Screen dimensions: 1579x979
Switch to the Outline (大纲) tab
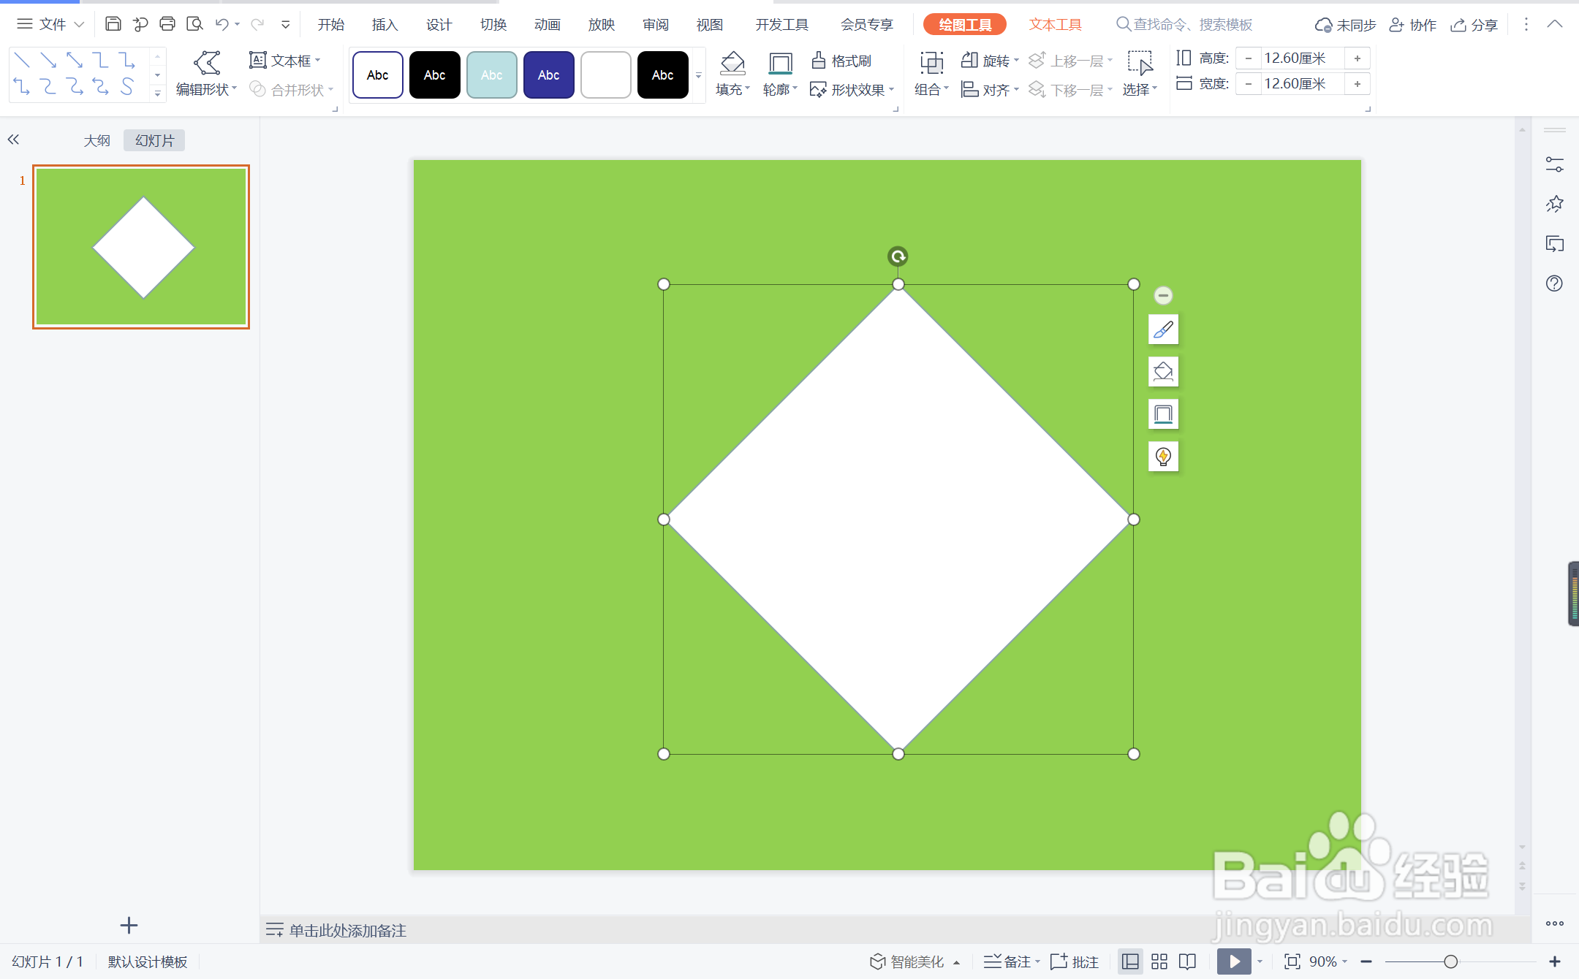coord(96,140)
